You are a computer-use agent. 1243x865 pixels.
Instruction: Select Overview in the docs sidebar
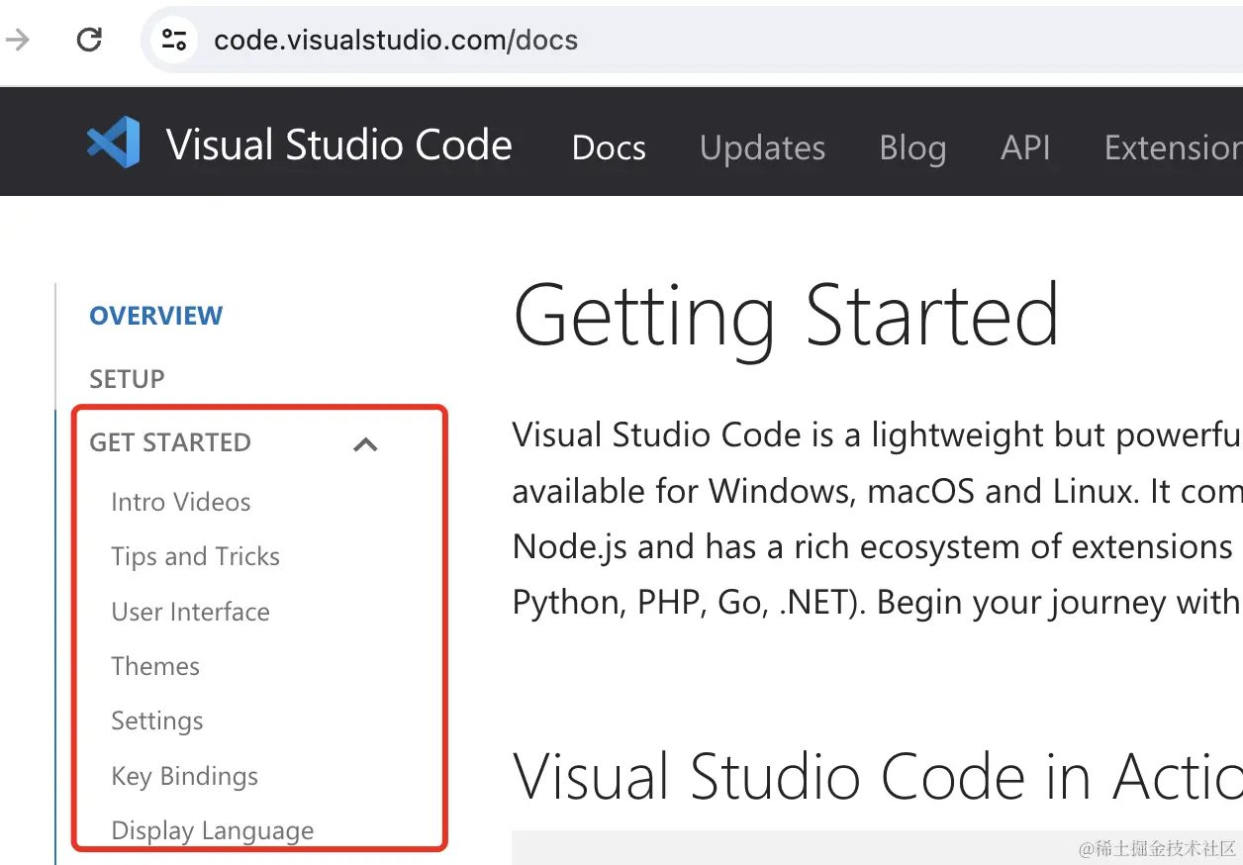(156, 316)
